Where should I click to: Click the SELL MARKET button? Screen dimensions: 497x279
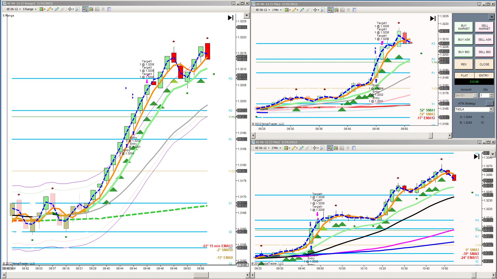484,27
